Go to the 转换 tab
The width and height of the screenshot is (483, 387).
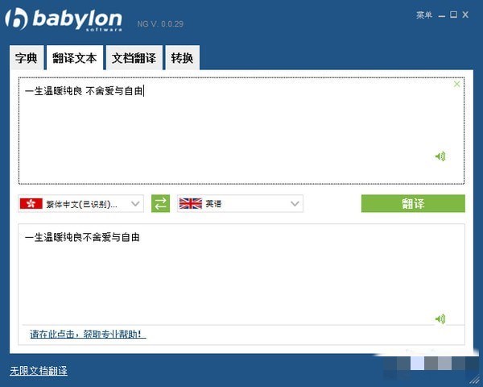click(x=183, y=58)
